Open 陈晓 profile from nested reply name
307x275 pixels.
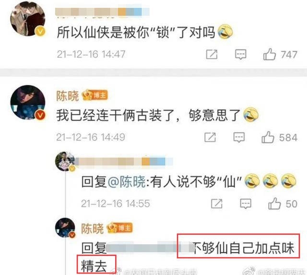coord(92,228)
